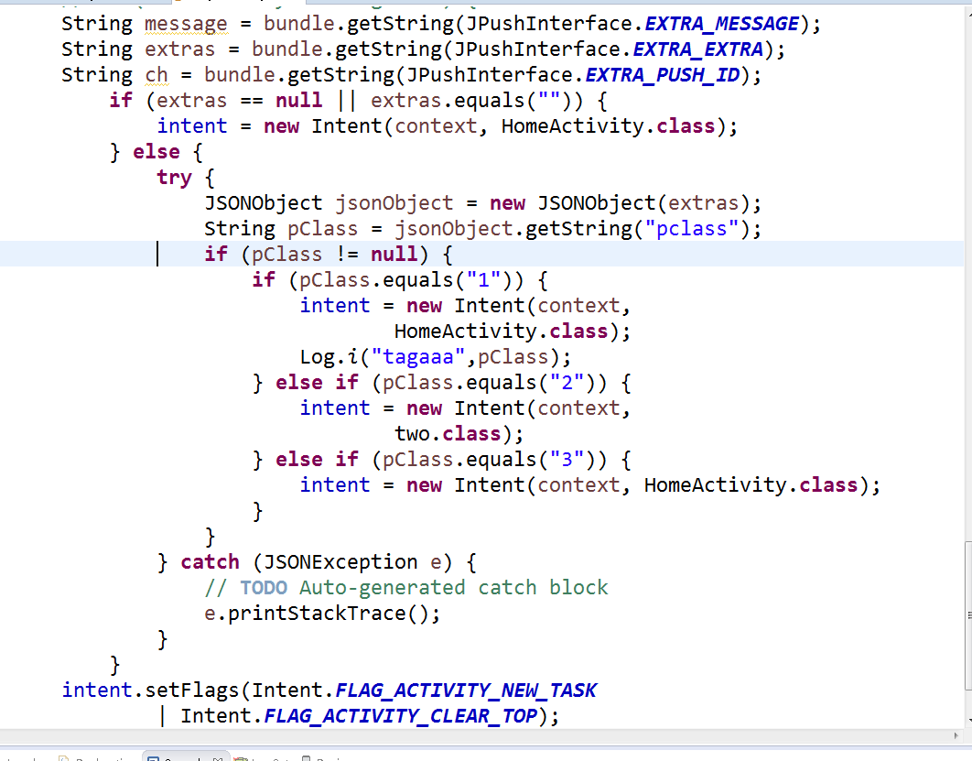Click the 'try' keyword
This screenshot has height=761, width=972.
[174, 178]
